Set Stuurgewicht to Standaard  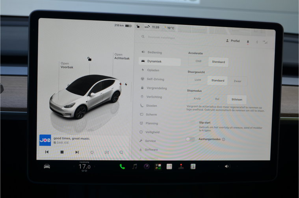218,80
